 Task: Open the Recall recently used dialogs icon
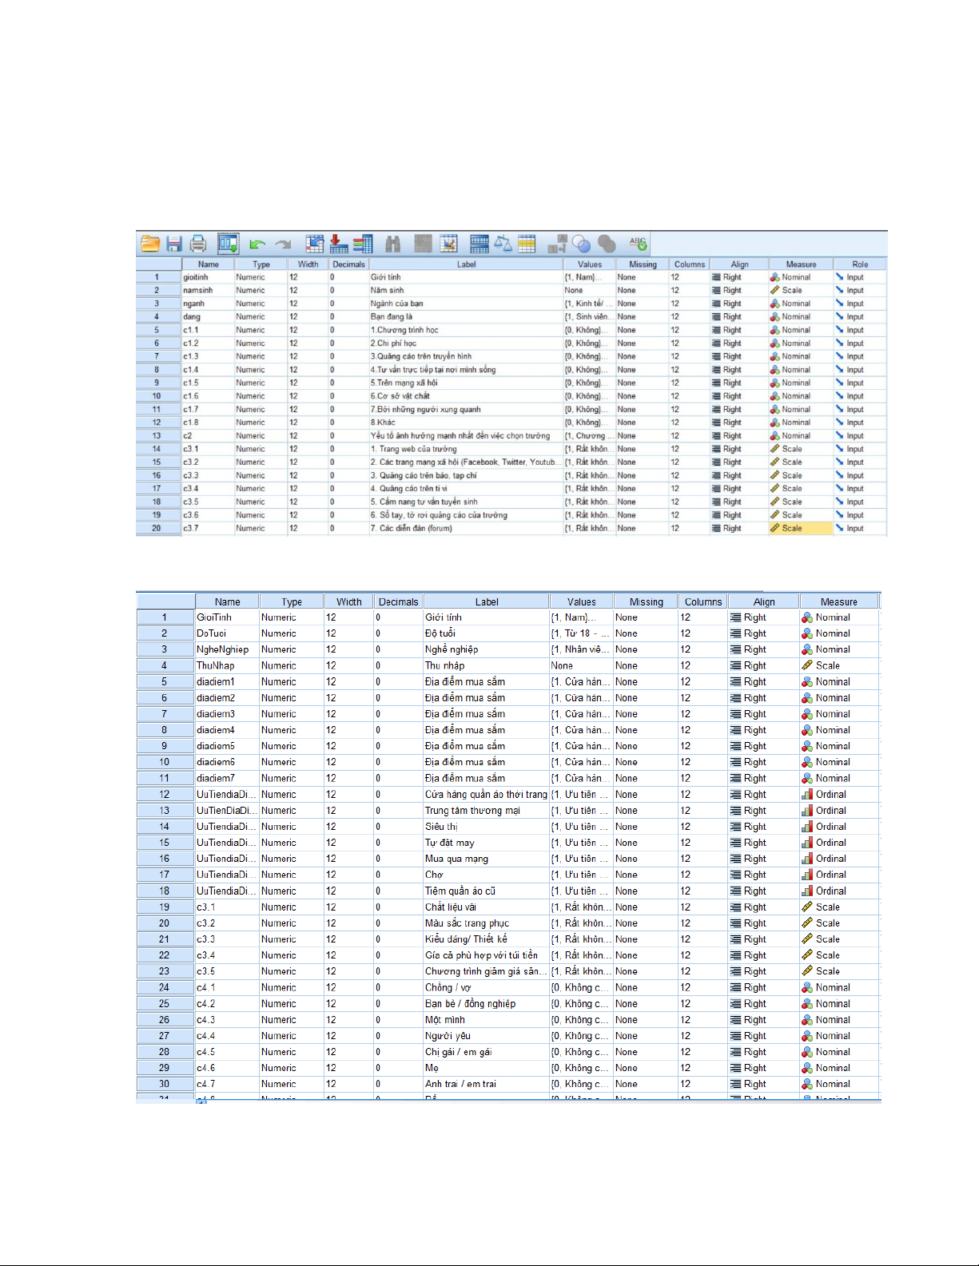(229, 244)
